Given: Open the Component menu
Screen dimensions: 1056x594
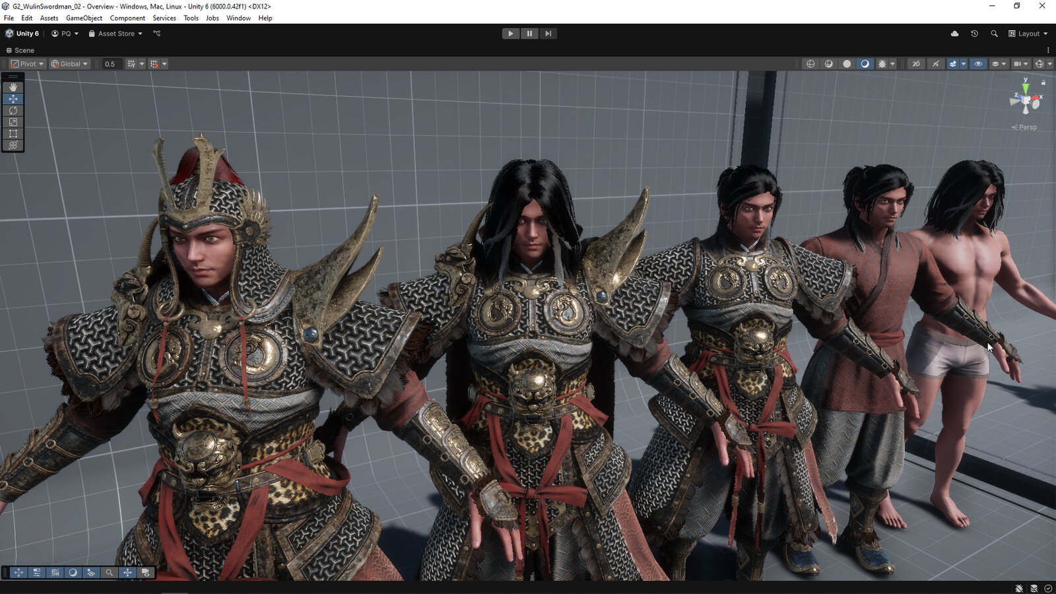Looking at the screenshot, I should pyautogui.click(x=127, y=18).
